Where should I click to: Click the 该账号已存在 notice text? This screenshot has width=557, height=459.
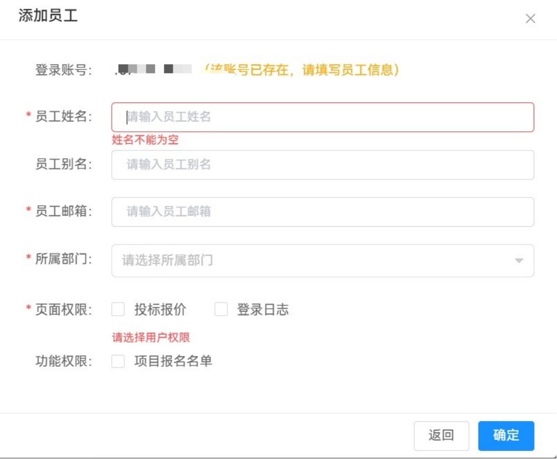pos(302,69)
